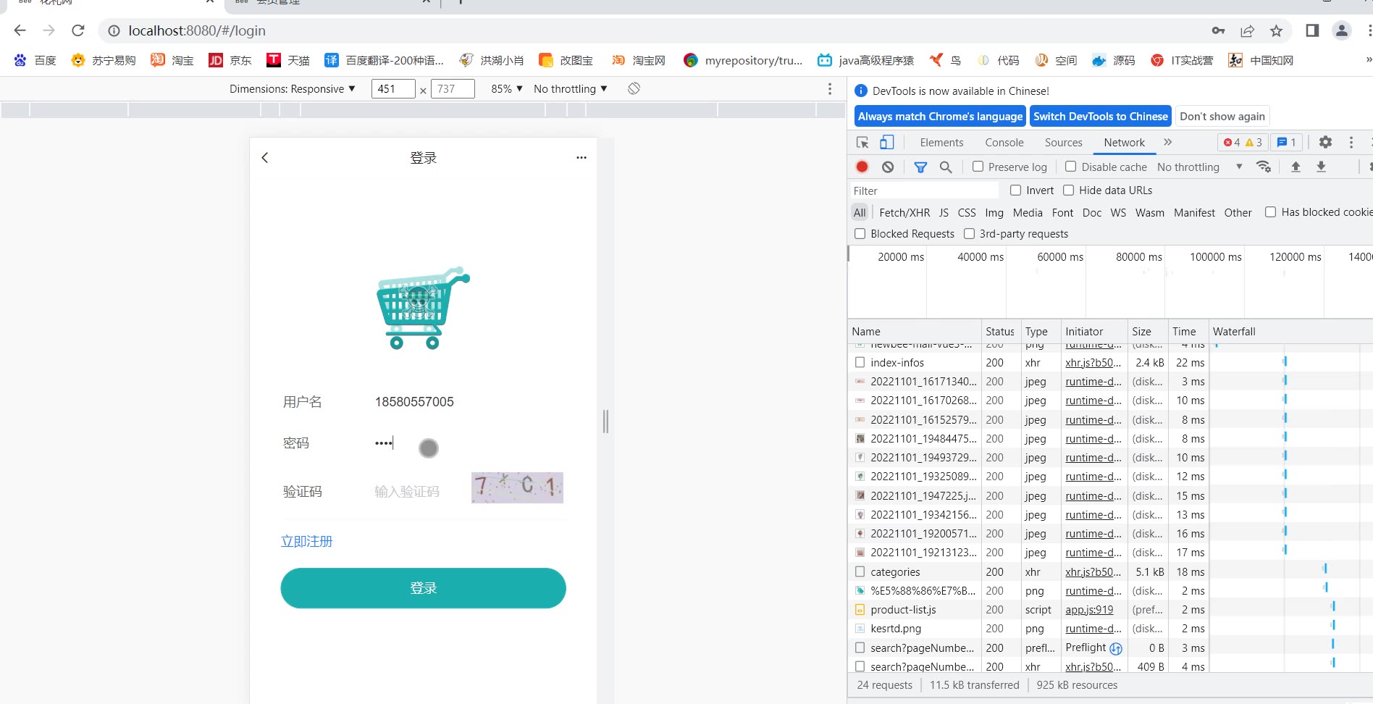Image resolution: width=1373 pixels, height=704 pixels.
Task: Clear the network log
Action: [x=888, y=167]
